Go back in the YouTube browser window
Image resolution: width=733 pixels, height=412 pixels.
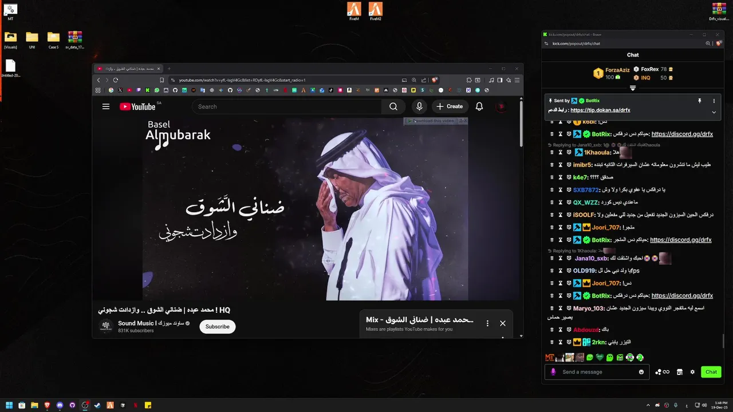point(98,80)
